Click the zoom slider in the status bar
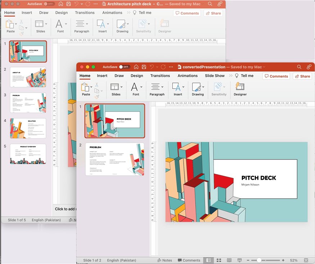The width and height of the screenshot is (315, 264). [x=259, y=260]
